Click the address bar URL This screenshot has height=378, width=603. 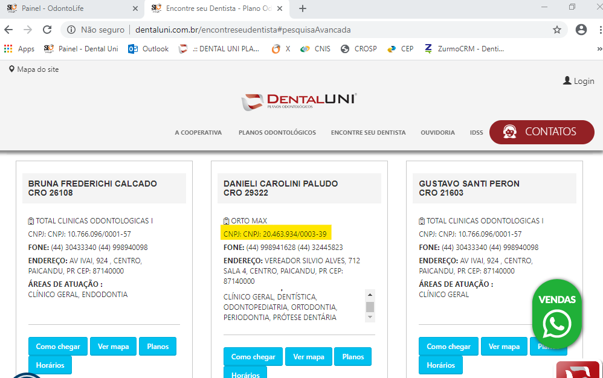243,30
